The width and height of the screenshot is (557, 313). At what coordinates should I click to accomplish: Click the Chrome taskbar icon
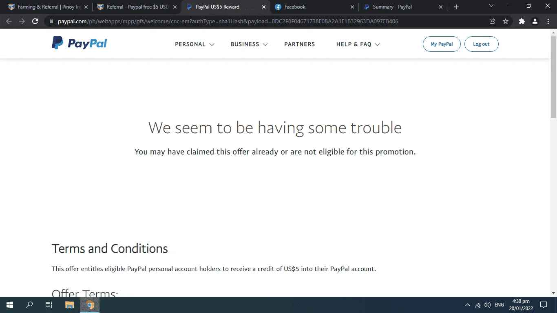click(90, 305)
